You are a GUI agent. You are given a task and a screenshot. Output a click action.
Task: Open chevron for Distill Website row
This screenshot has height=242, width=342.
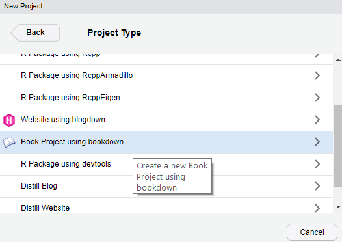tap(317, 208)
